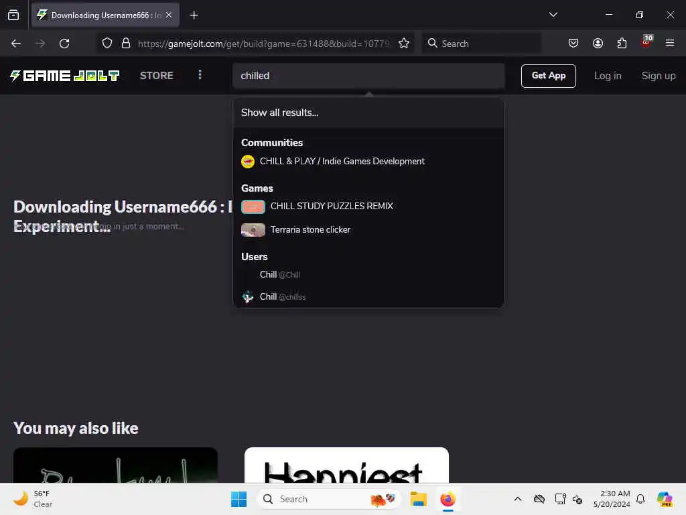Open the notifications bell icon
The width and height of the screenshot is (686, 515).
coord(640,499)
